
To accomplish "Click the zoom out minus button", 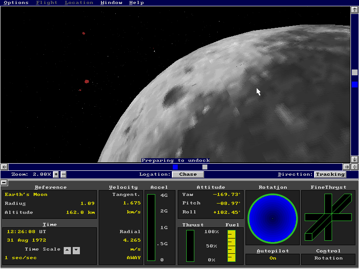I will pyautogui.click(x=63, y=174).
